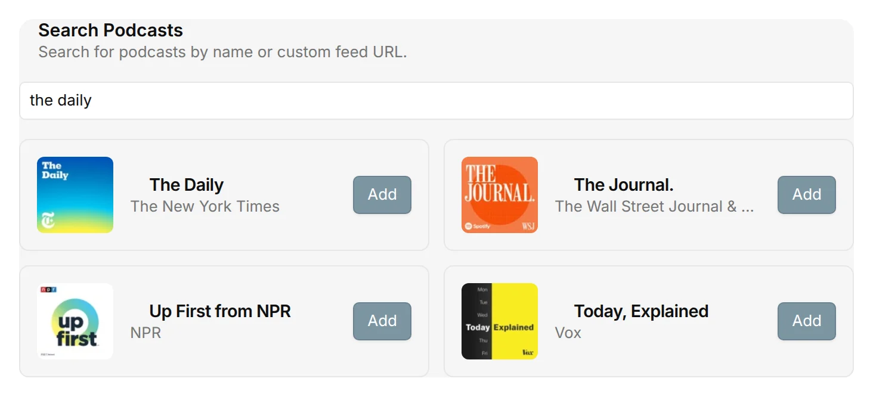Click NPR publisher text under Up First
Image resolution: width=873 pixels, height=397 pixels.
(146, 333)
